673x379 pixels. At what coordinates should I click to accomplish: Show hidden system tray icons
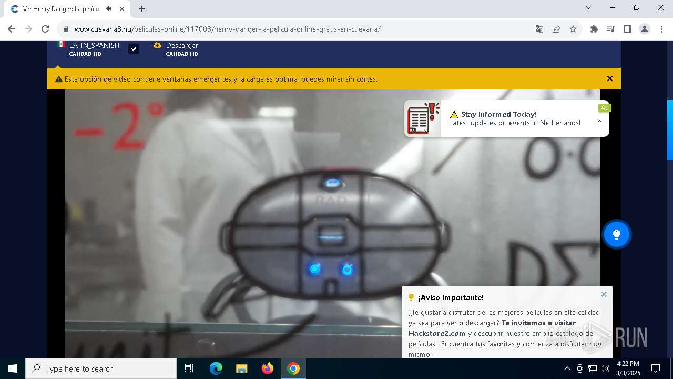[567, 368]
